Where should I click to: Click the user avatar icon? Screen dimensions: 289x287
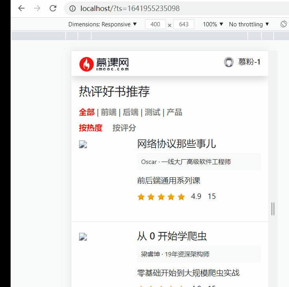pos(229,62)
